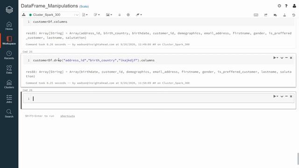Click the vertical scrollbar thumb
This screenshot has width=299, height=168.
click(298, 159)
